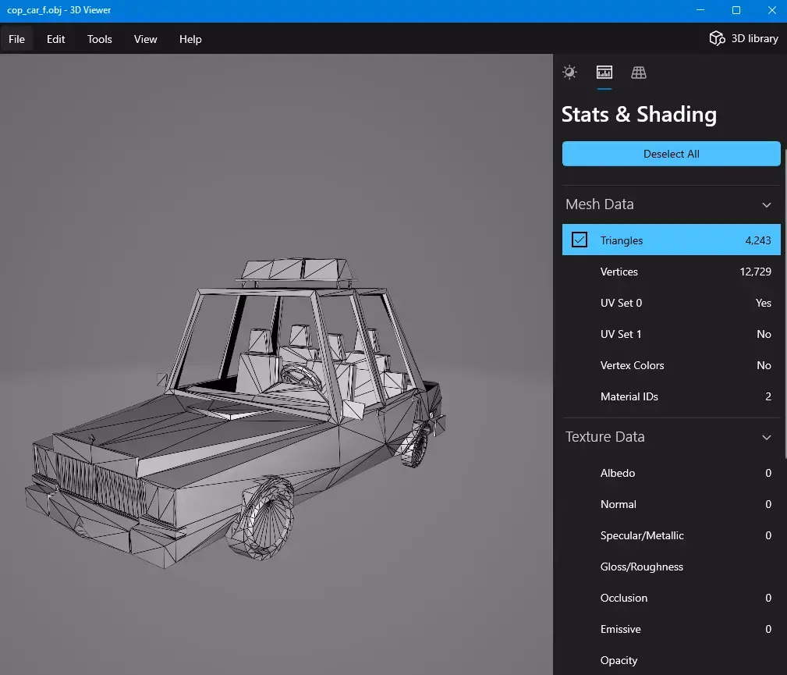
Task: Click the Vertices count value 12,729
Action: pyautogui.click(x=755, y=272)
